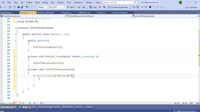The image size is (200, 112).
Task: Click the Clear button
Action: click(x=93, y=7)
